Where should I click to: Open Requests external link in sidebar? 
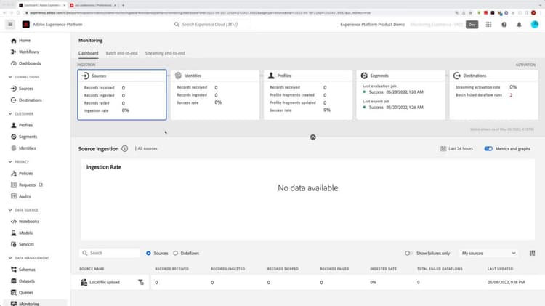tap(27, 185)
